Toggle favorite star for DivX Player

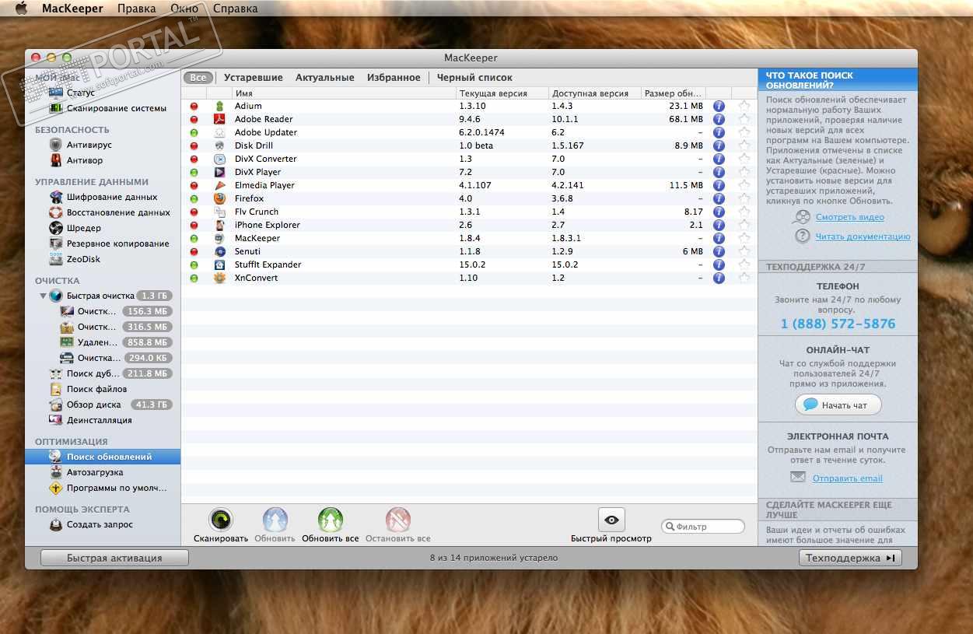744,172
